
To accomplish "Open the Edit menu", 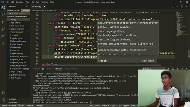I will click(12, 2).
